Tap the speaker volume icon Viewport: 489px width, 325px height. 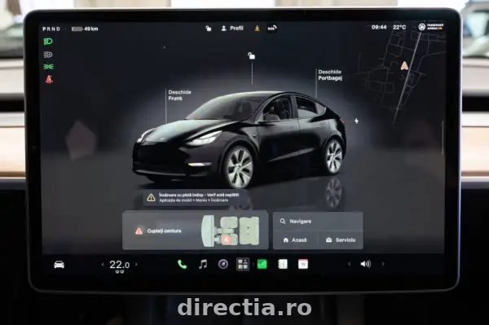(x=365, y=264)
